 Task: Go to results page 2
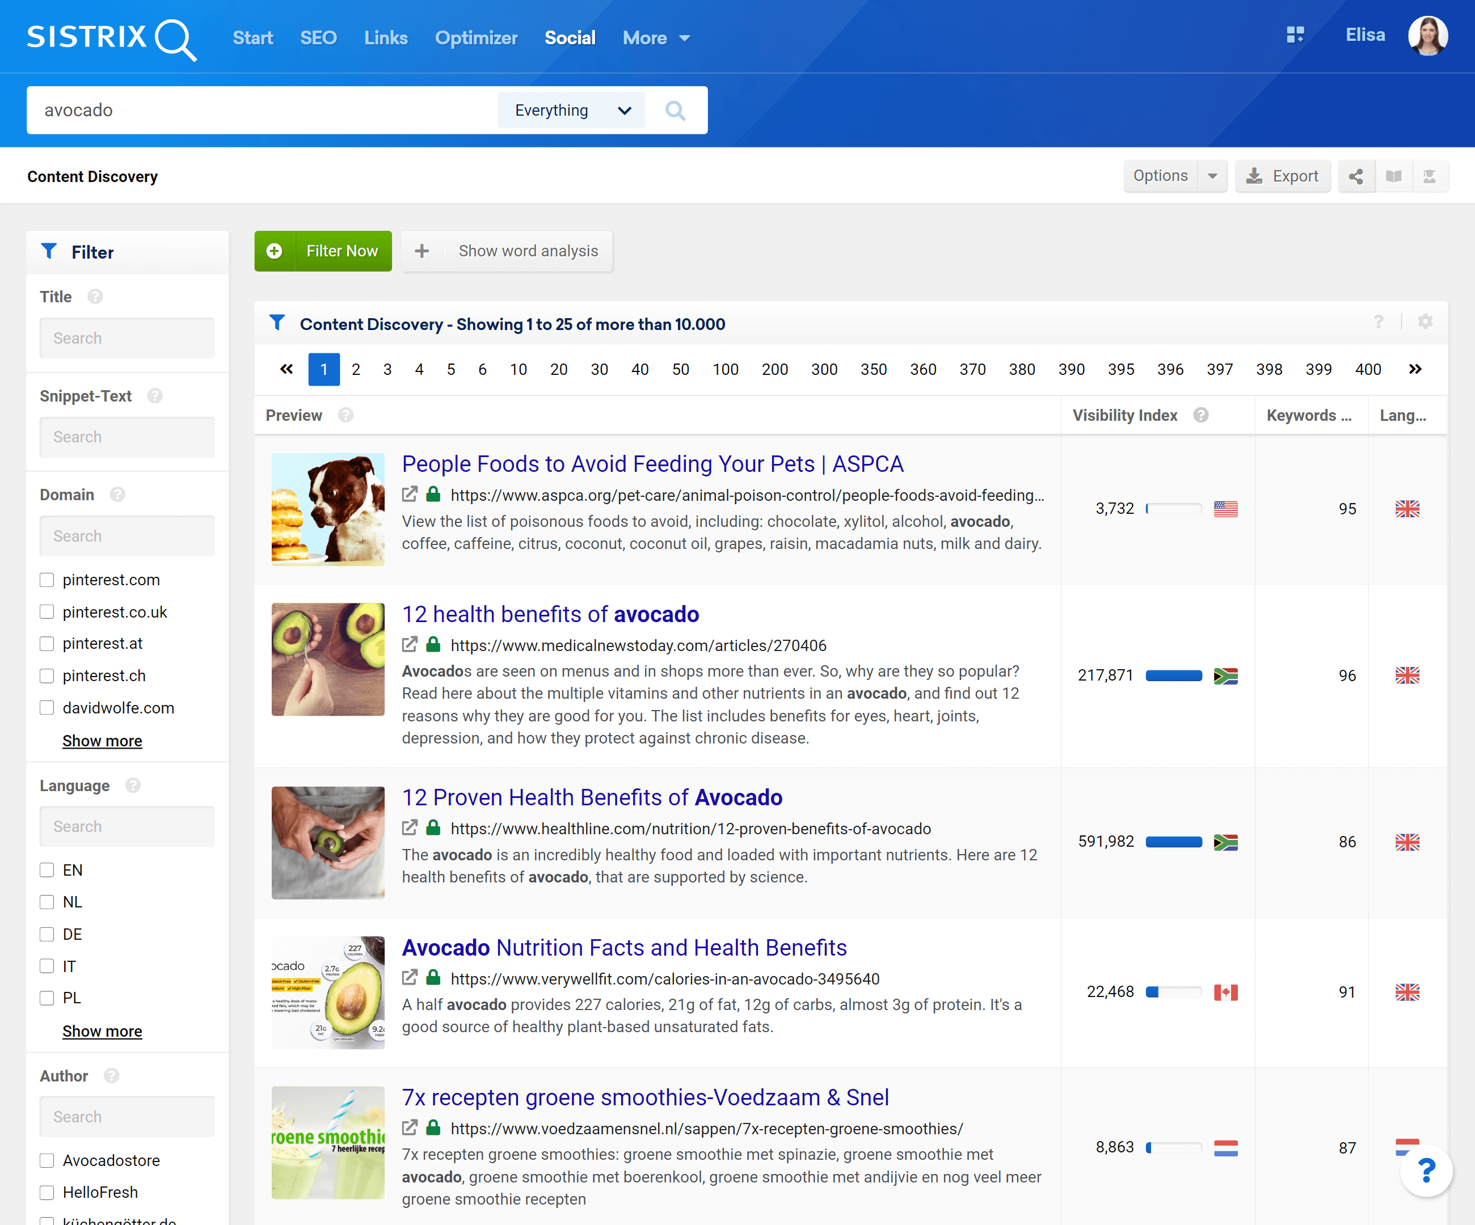[356, 369]
